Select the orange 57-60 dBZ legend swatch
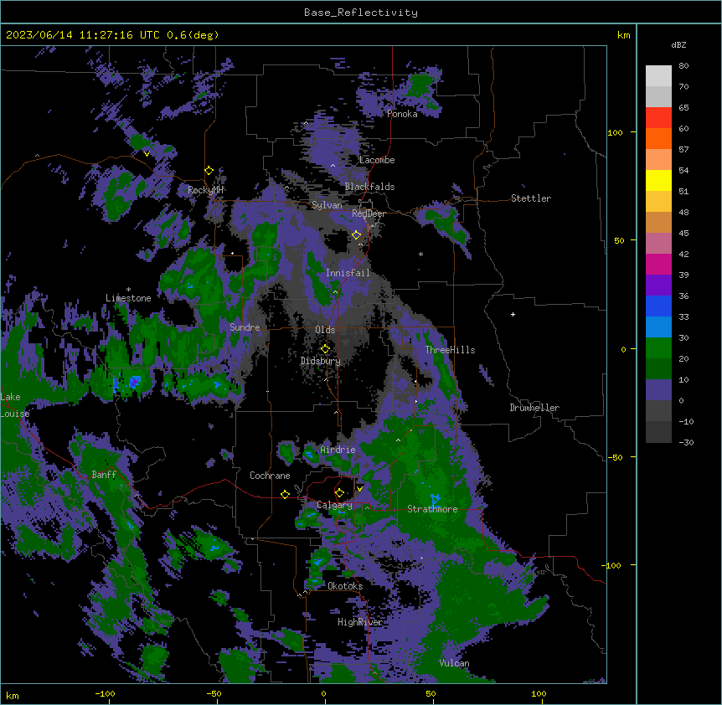The height and width of the screenshot is (705, 722). click(x=658, y=138)
